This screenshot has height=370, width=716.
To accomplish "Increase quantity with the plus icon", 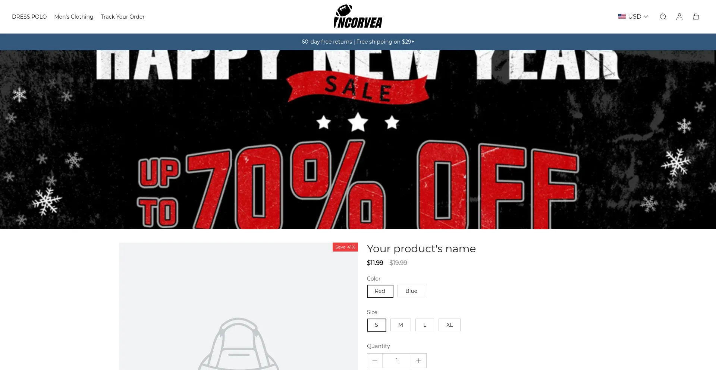I will click(x=419, y=361).
